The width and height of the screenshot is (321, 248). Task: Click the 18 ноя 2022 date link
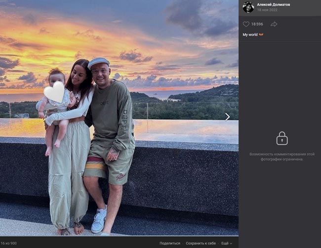point(267,10)
